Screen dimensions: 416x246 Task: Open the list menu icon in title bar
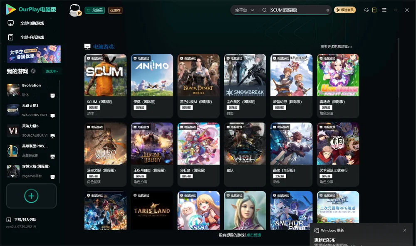[384, 10]
